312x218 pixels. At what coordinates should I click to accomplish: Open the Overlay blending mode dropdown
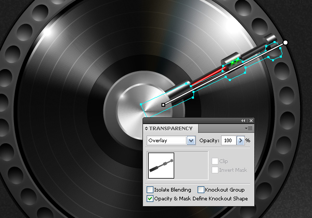point(191,141)
